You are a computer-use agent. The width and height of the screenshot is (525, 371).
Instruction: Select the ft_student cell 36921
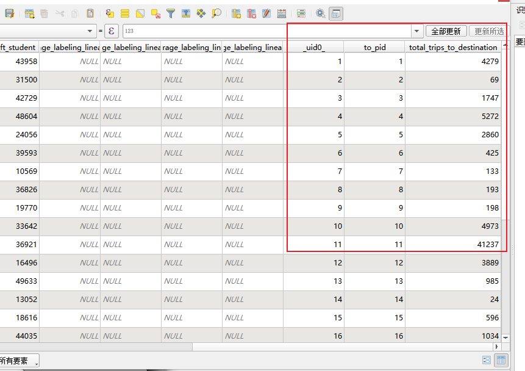20,245
